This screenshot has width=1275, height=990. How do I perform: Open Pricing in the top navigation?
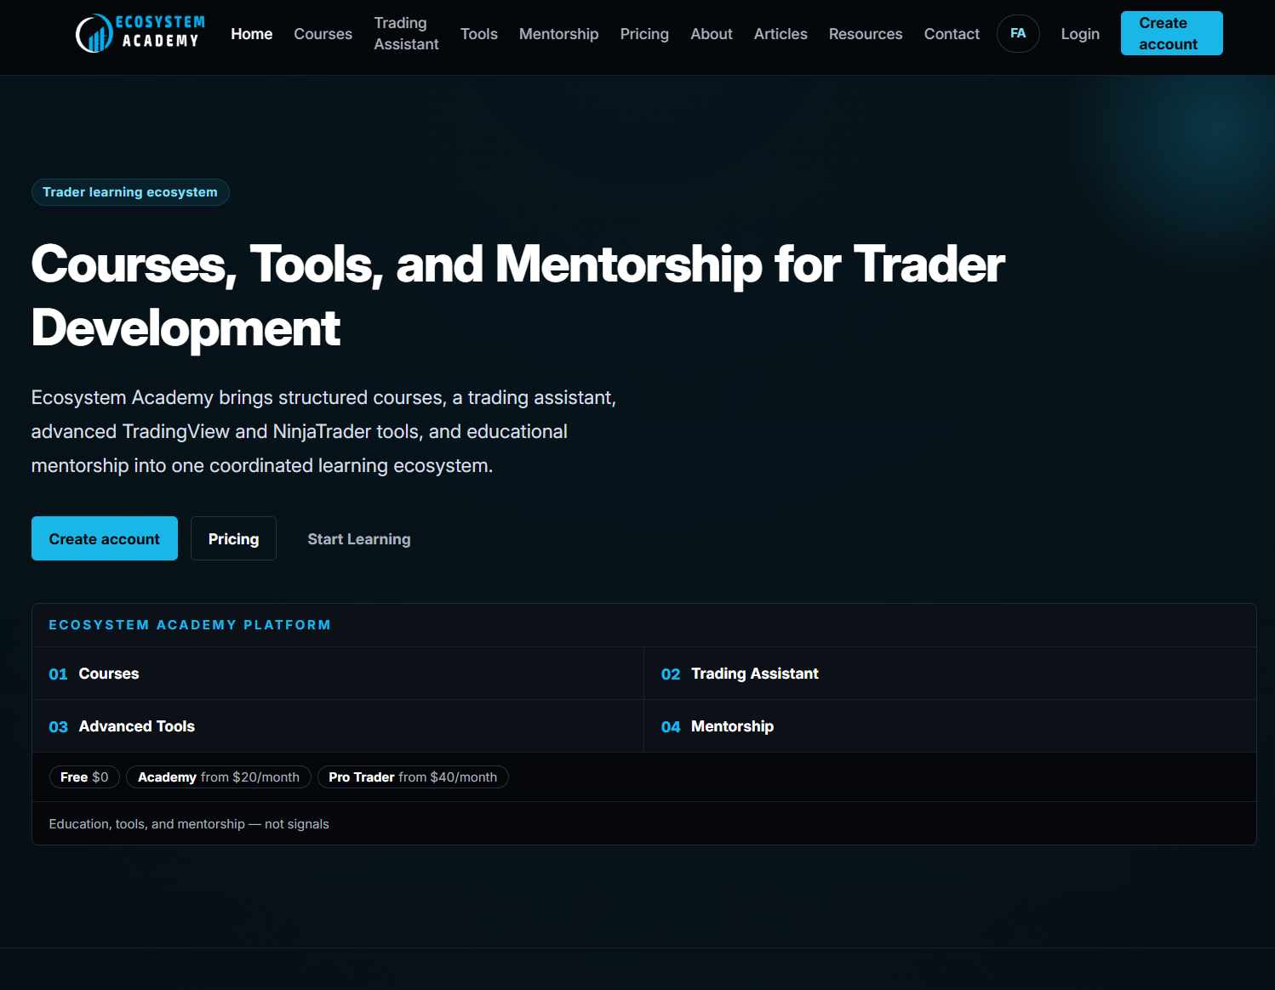(644, 34)
